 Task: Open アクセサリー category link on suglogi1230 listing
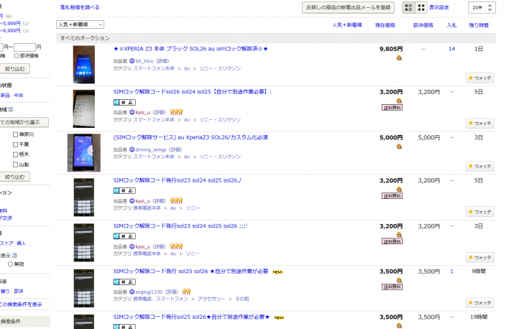[211, 299]
